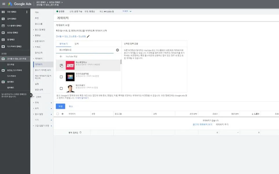
Task: Clear search text with the X icon
Action: tap(117, 50)
